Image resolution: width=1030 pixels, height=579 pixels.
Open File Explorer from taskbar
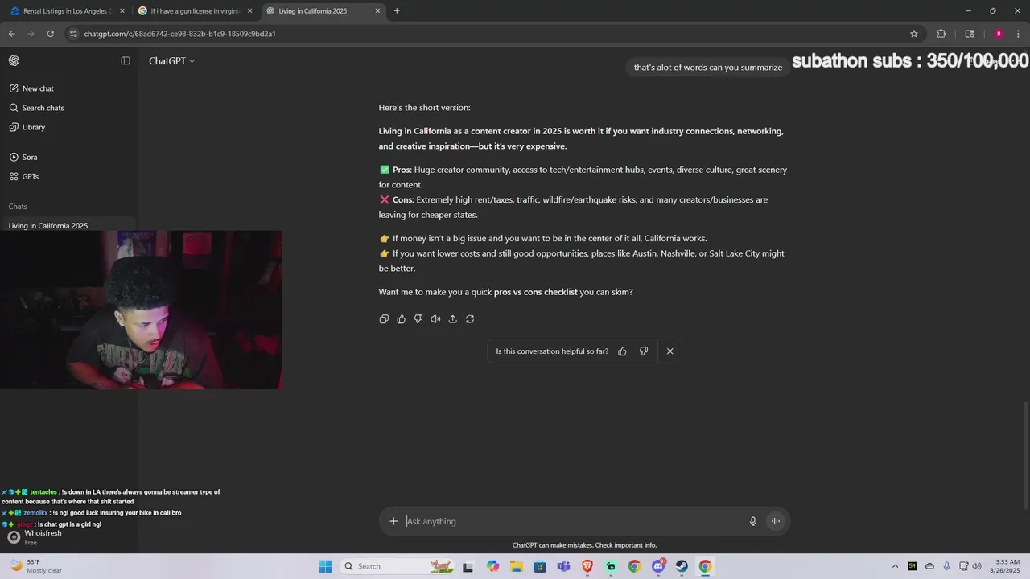click(x=516, y=566)
